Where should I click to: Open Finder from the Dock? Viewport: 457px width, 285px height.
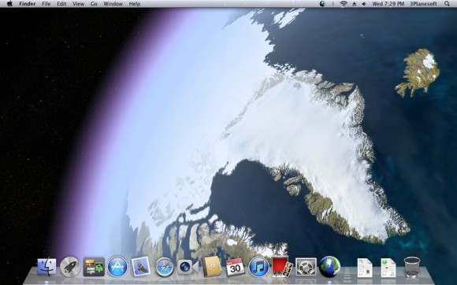coord(46,267)
